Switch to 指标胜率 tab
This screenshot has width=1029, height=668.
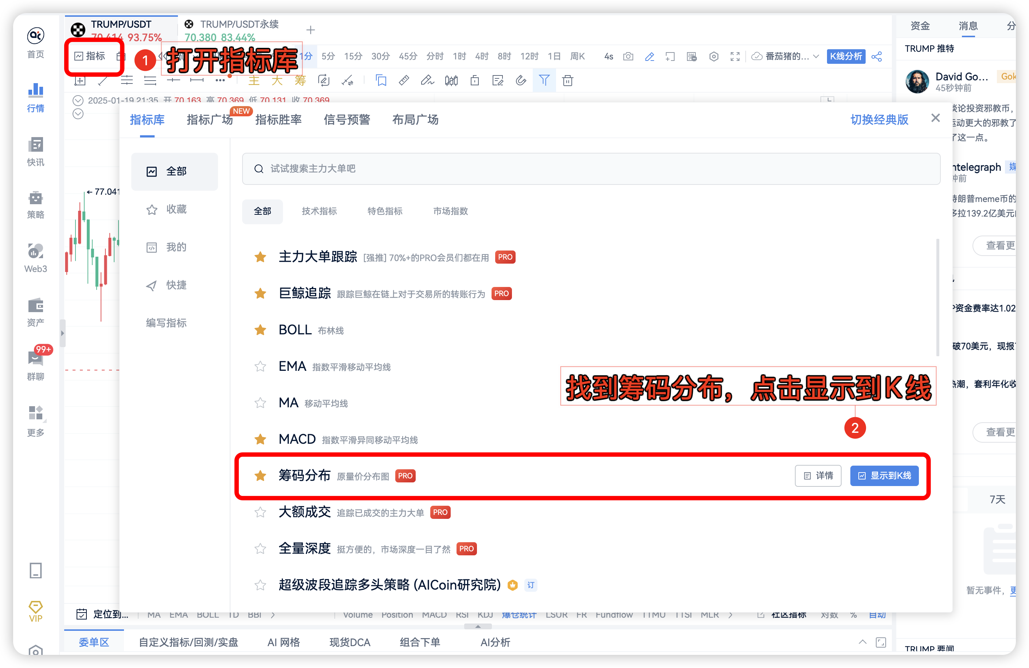tap(279, 119)
